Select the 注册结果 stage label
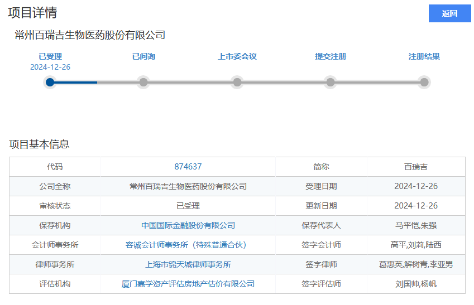 tap(424, 56)
